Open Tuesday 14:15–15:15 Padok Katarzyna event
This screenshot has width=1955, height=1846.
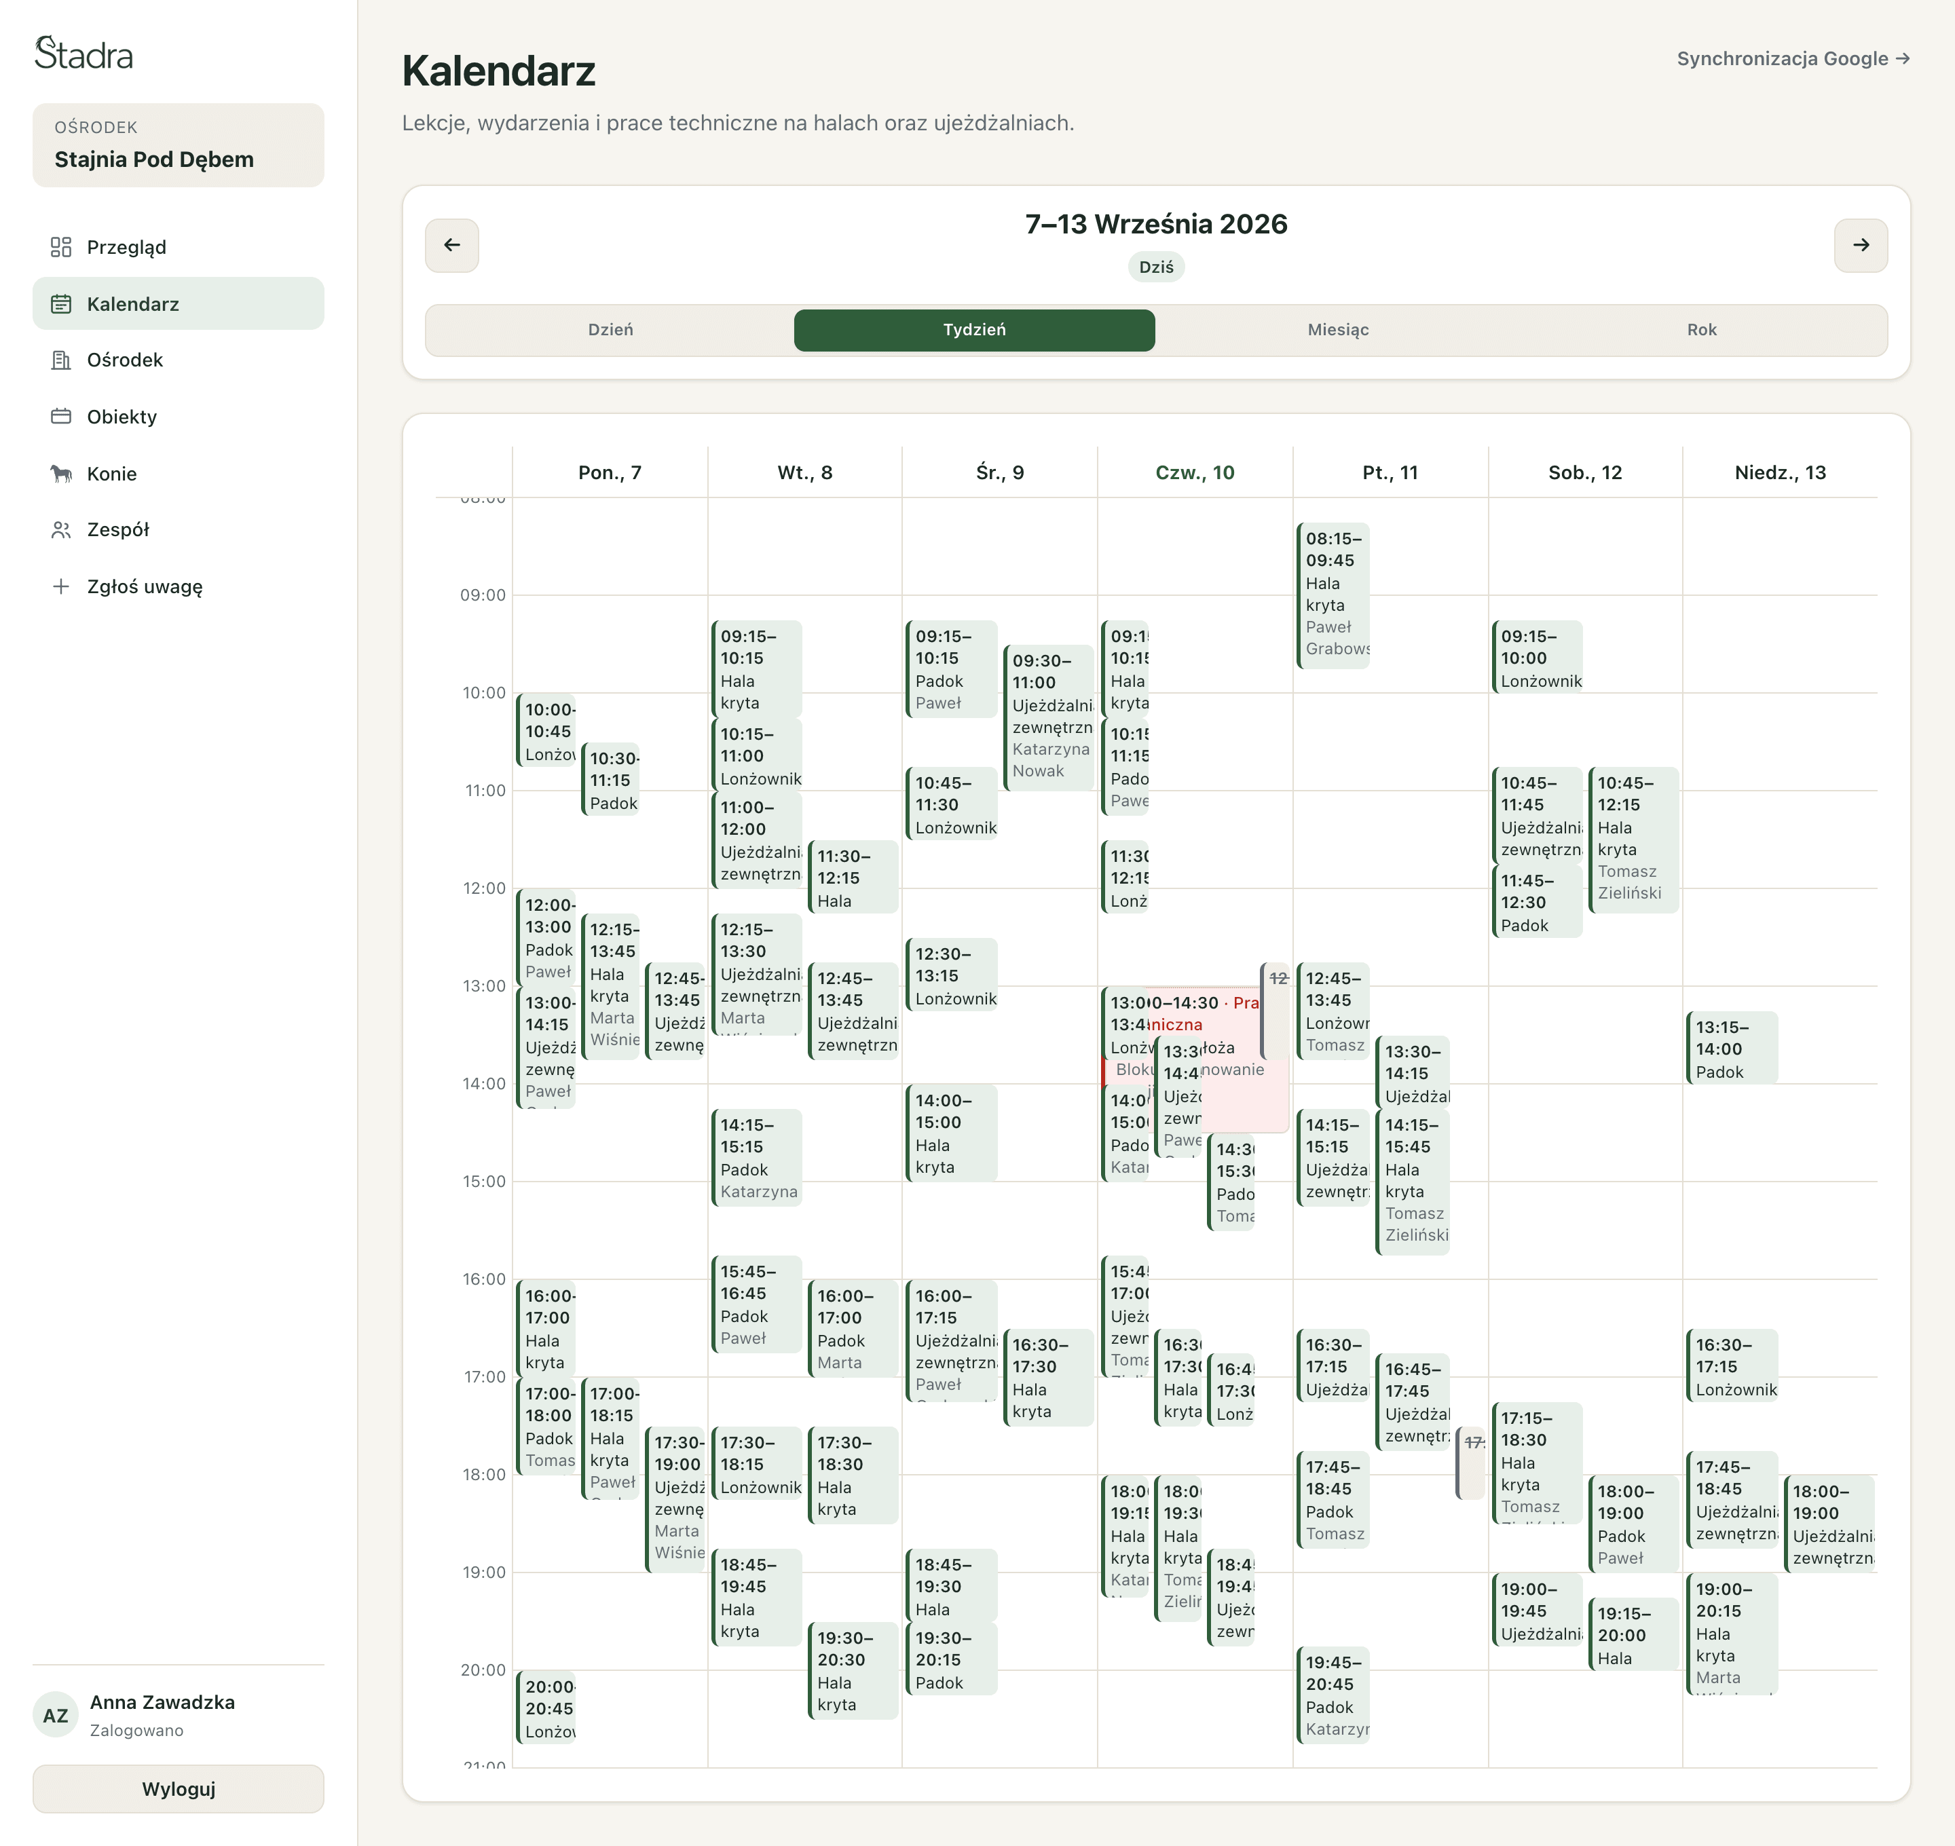756,1157
